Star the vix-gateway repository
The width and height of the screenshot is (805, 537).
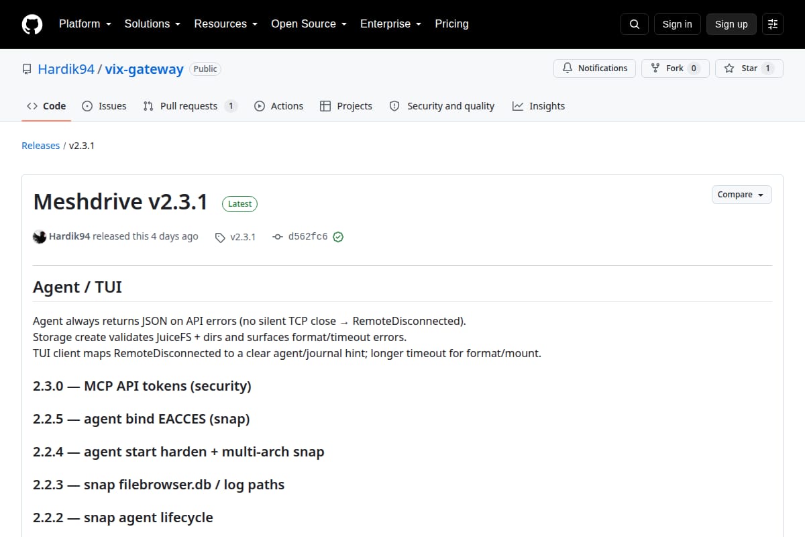(749, 68)
